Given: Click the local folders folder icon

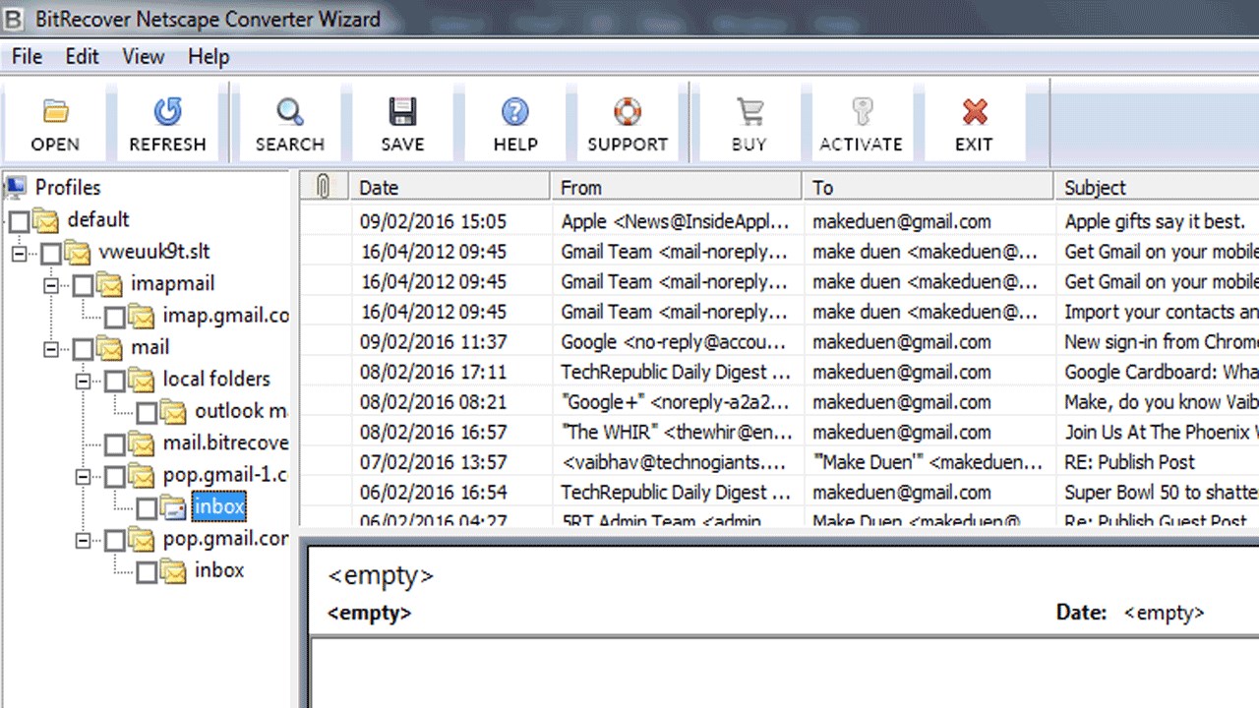Looking at the screenshot, I should [x=142, y=380].
